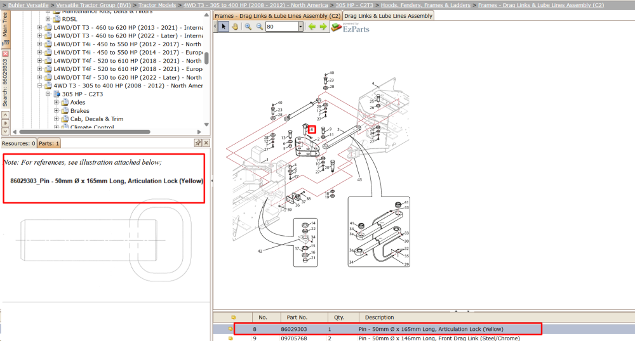The image size is (635, 341).
Task: Expand the Brakes folder
Action: click(57, 111)
